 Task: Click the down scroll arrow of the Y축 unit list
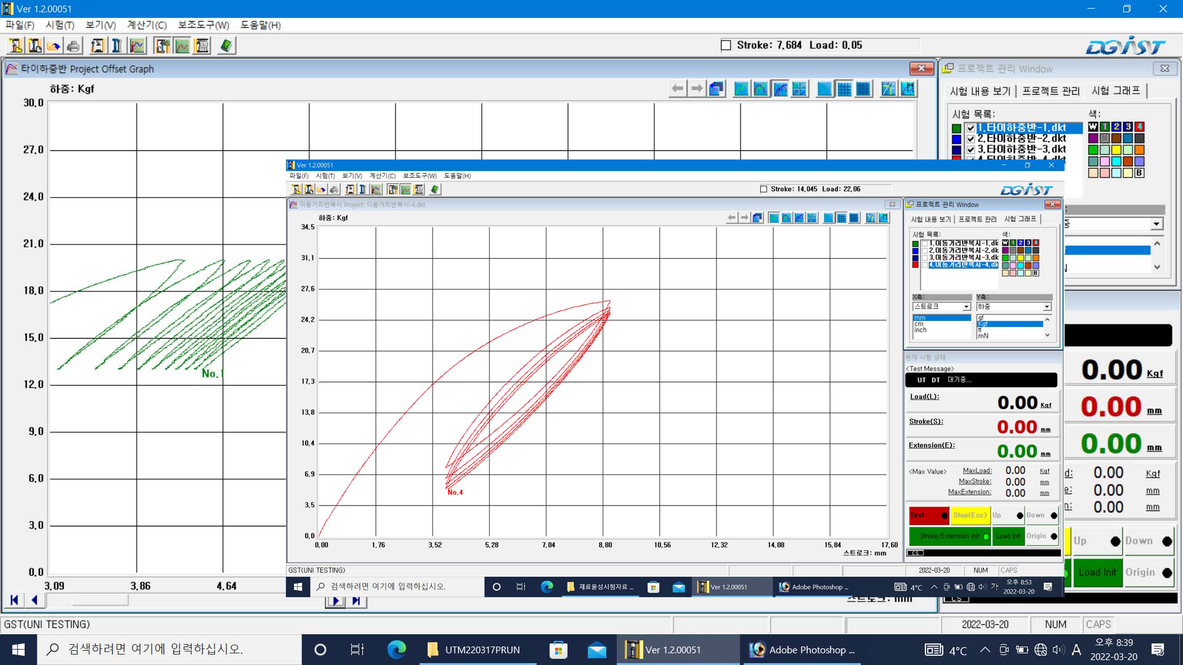click(1047, 335)
